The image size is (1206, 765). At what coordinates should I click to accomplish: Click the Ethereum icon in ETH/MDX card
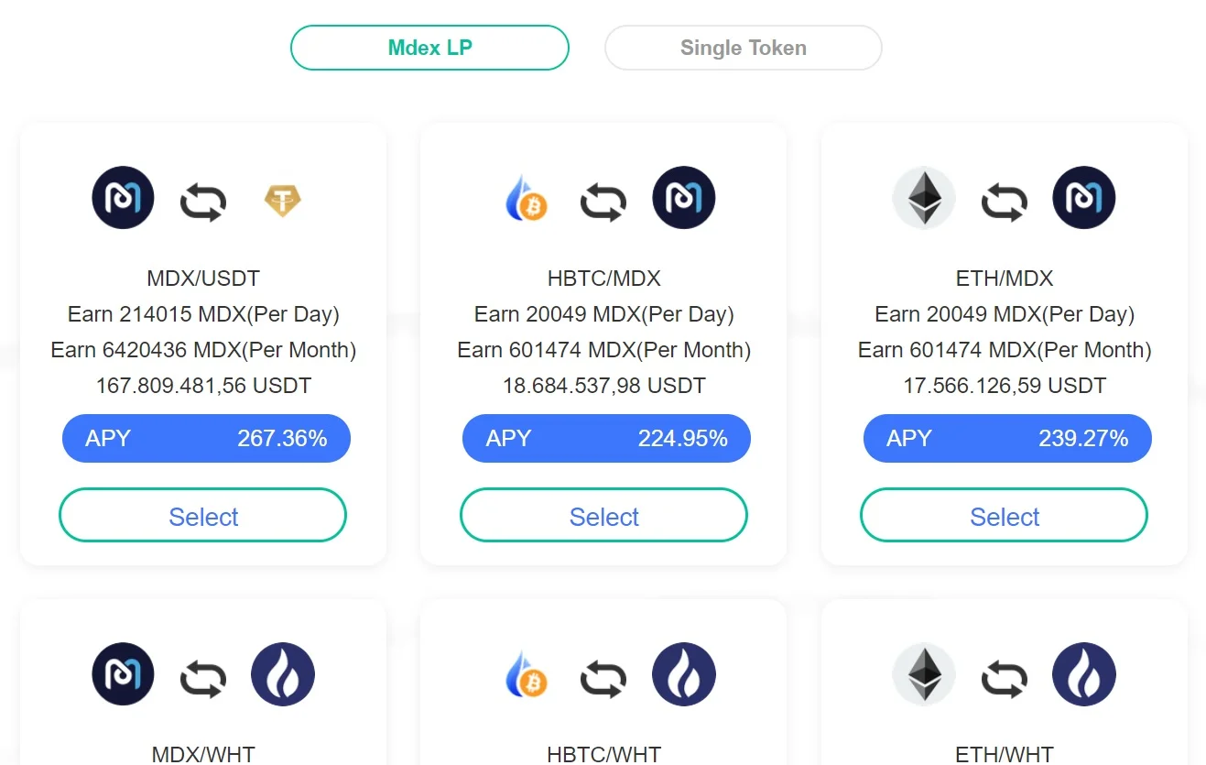pos(924,198)
